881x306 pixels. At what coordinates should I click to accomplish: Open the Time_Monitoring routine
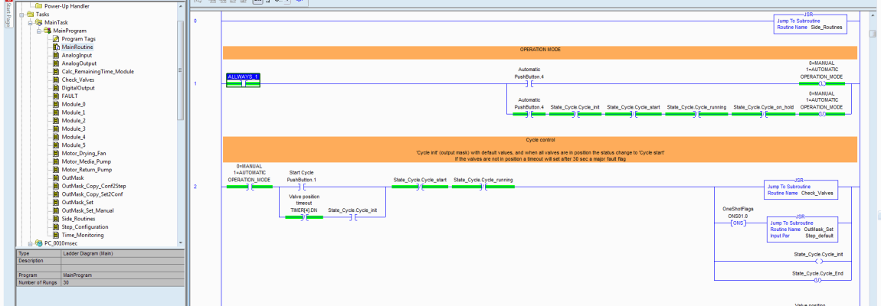click(83, 235)
